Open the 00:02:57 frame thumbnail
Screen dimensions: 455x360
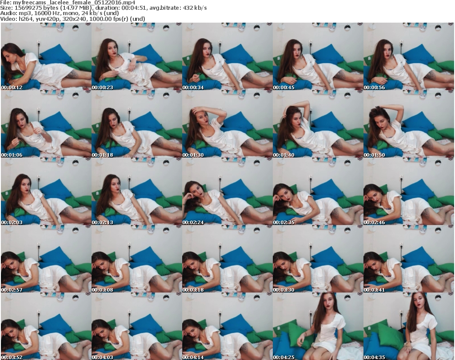coord(46,259)
